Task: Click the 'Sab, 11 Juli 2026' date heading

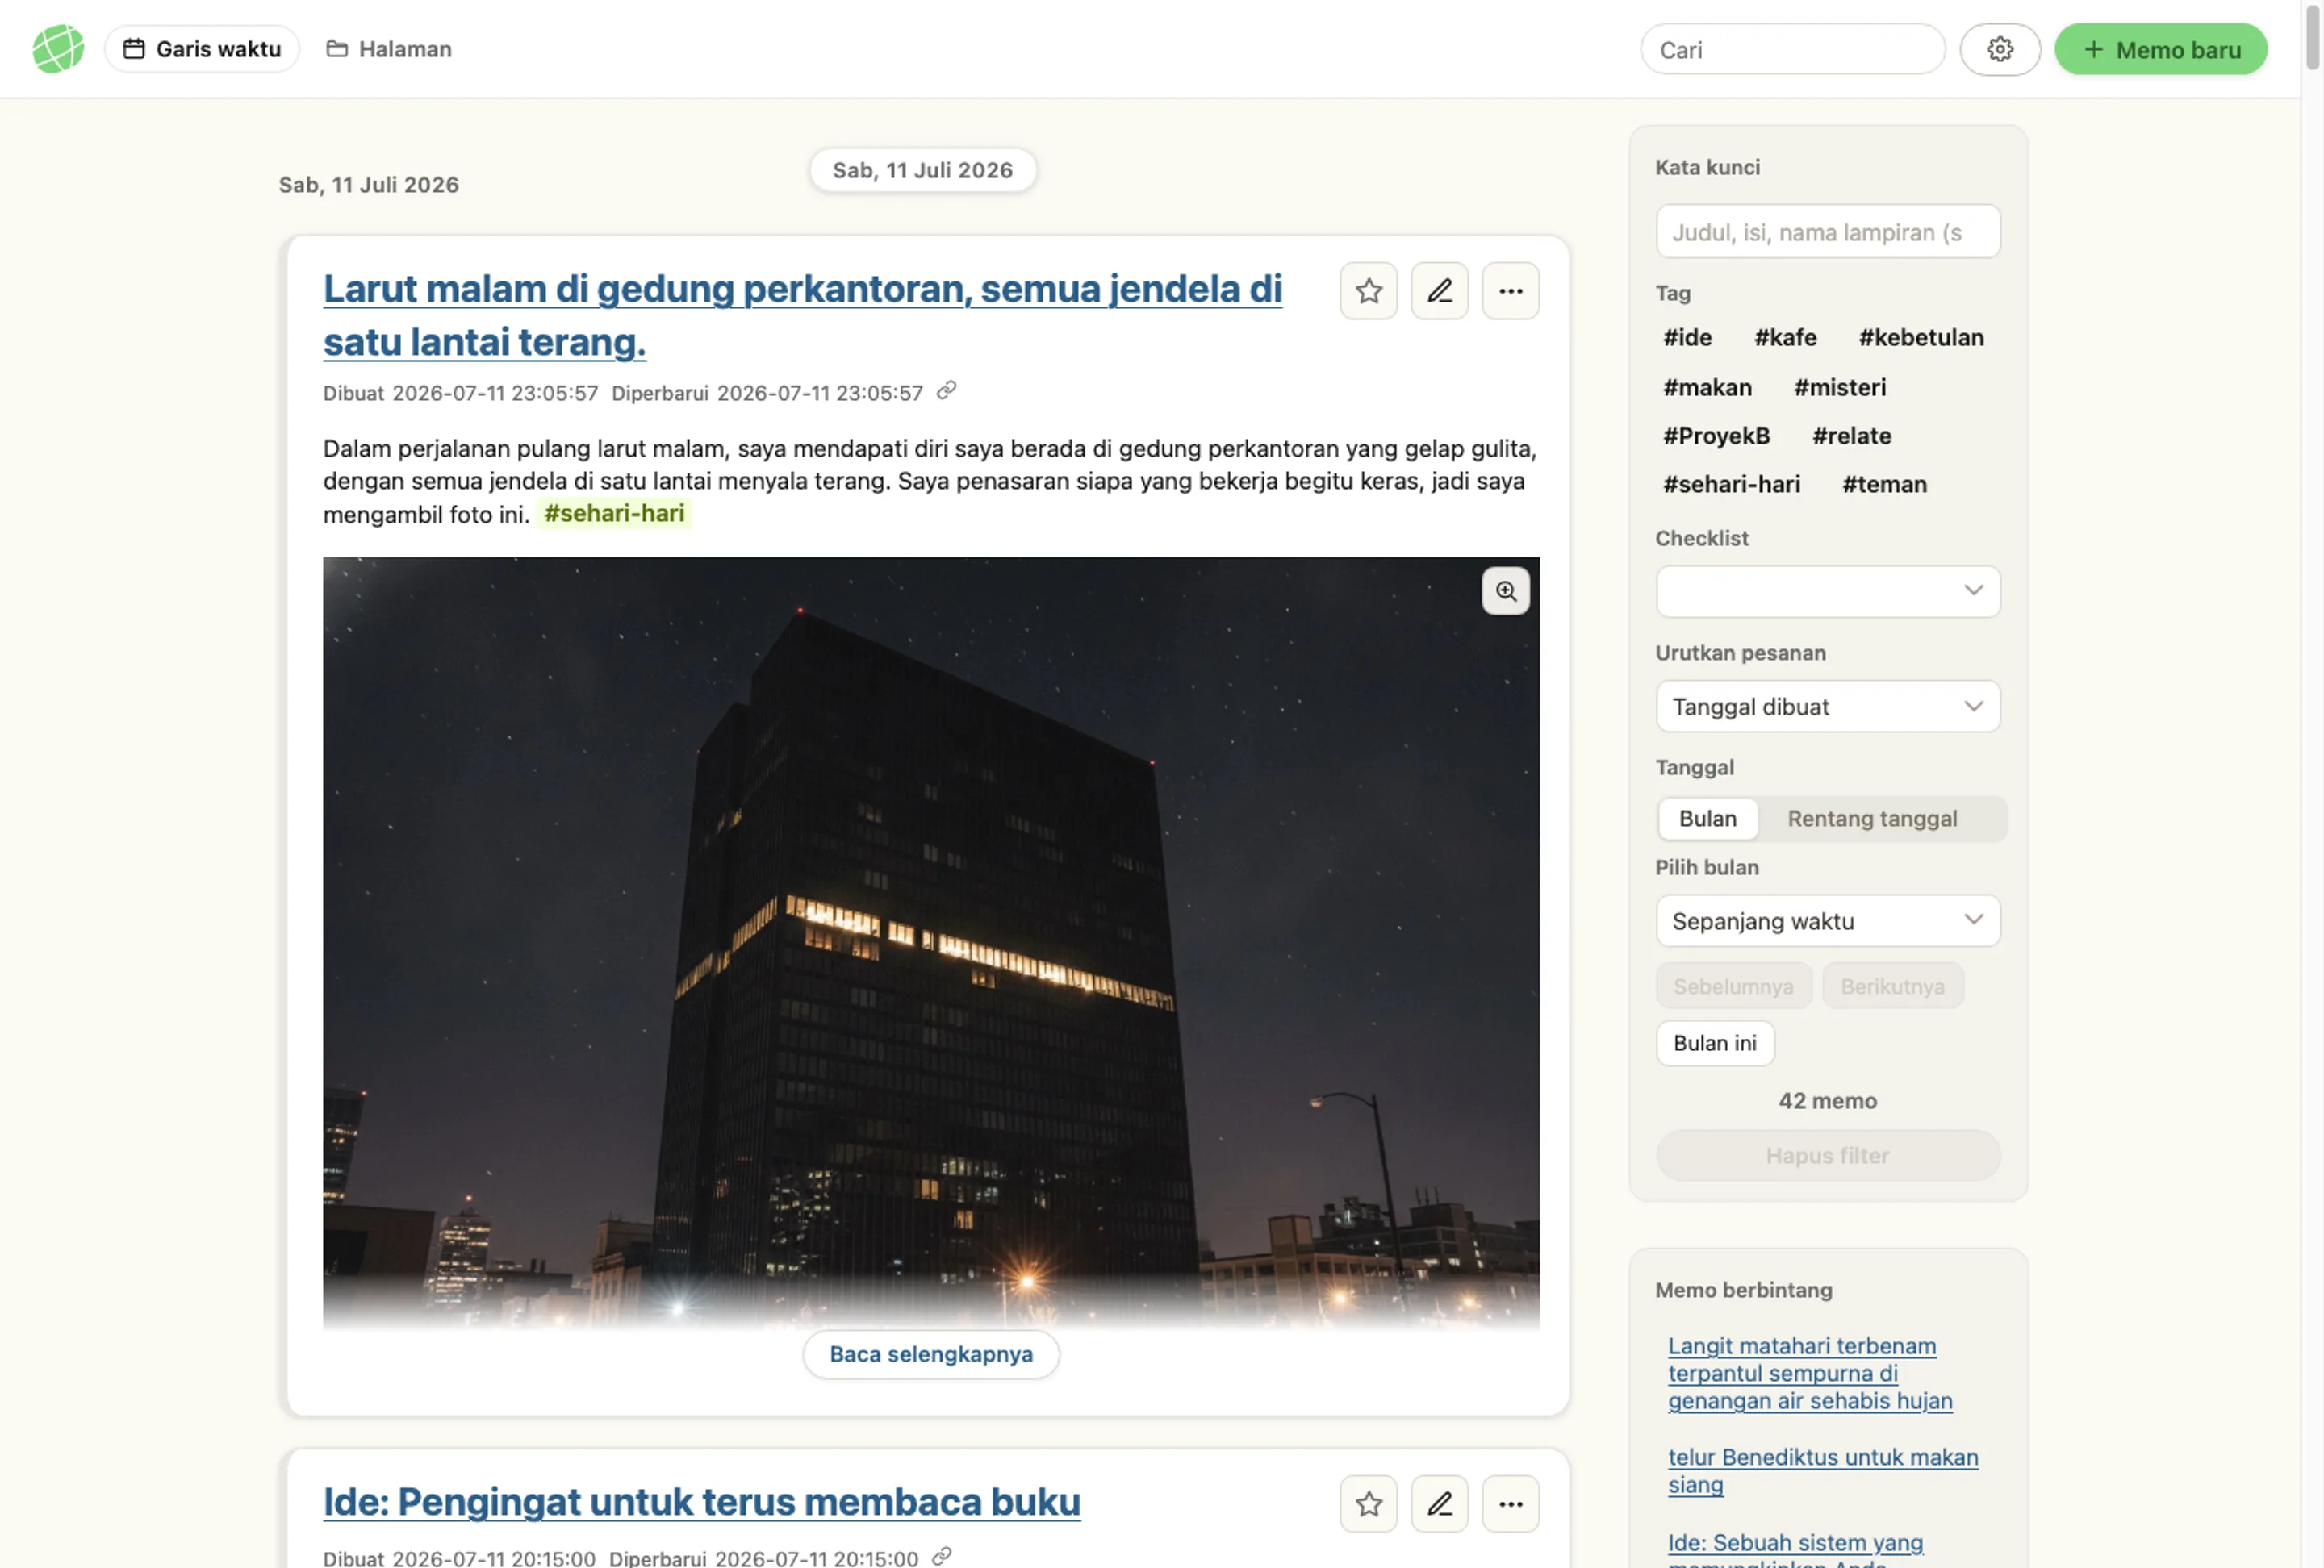Action: pos(368,185)
